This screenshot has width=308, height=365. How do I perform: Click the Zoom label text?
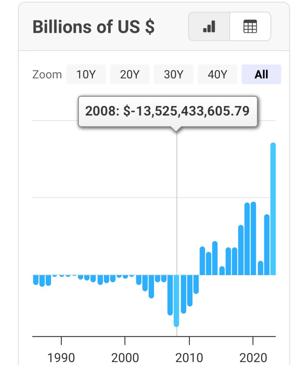point(47,74)
